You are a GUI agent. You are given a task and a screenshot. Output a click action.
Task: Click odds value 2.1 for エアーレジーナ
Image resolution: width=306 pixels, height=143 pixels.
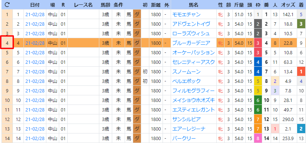[x=288, y=129]
